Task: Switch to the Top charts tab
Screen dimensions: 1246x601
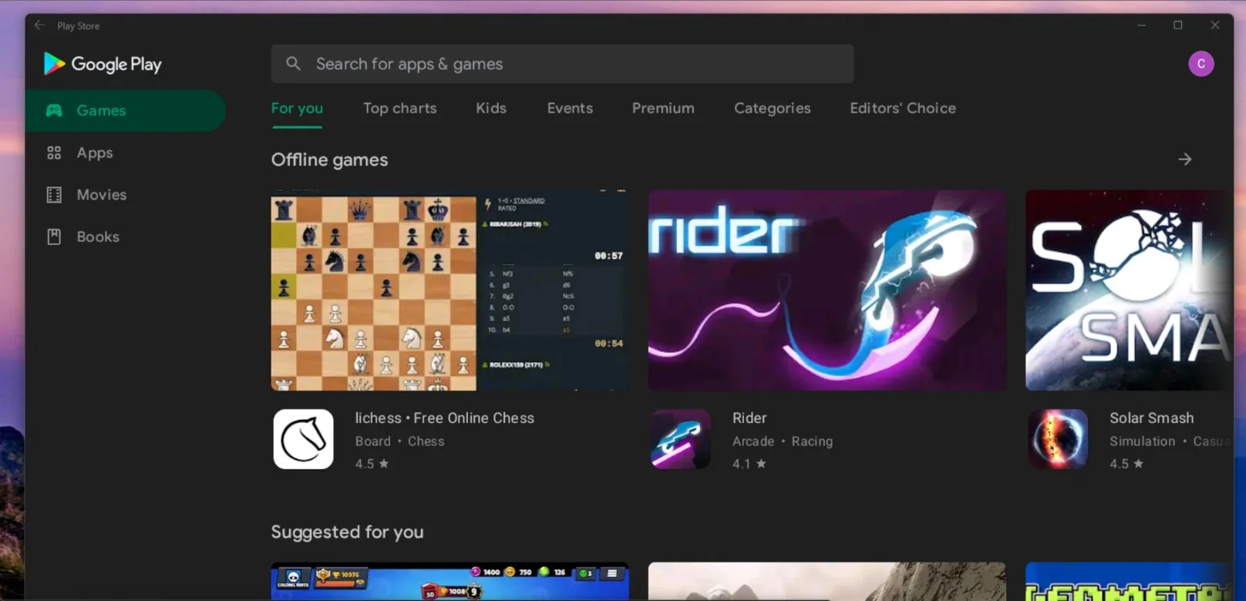Action: 399,109
